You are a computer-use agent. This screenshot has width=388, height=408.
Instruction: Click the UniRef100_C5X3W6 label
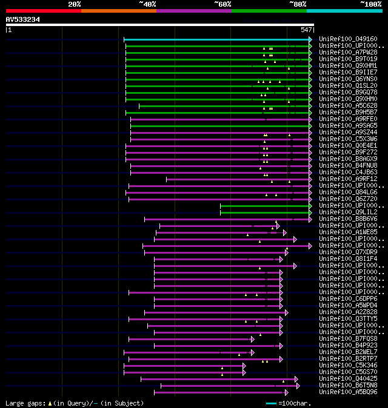pos(348,139)
